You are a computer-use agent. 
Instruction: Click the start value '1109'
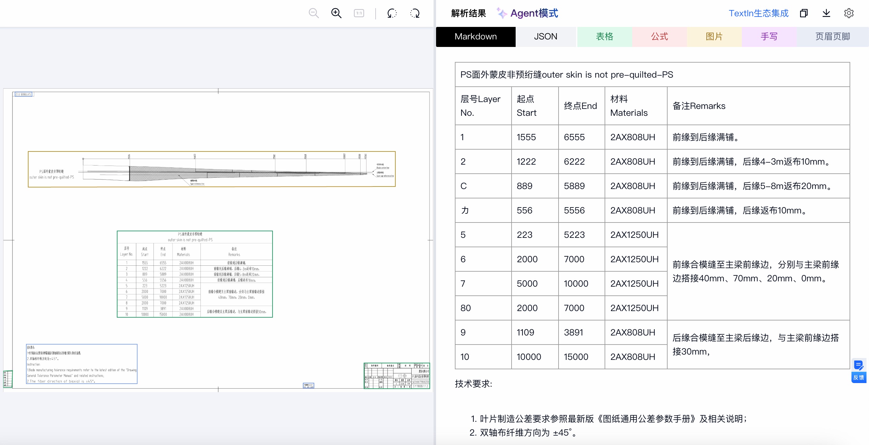525,332
